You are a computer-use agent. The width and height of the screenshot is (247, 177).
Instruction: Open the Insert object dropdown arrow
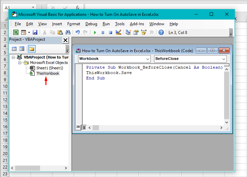pos(29,32)
